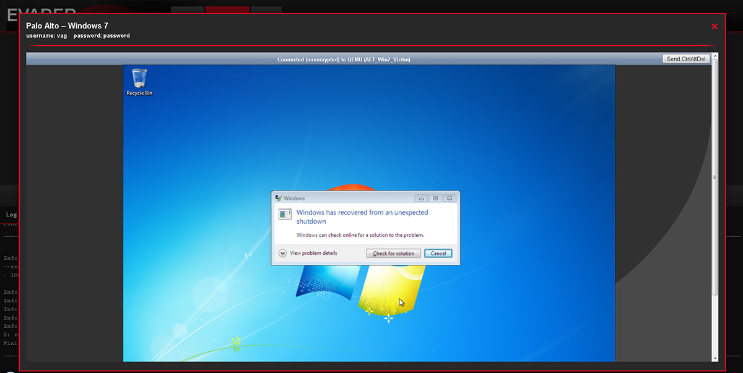
Task: Click 'Connected (unencrypted) to QEMU' status text
Action: (344, 59)
